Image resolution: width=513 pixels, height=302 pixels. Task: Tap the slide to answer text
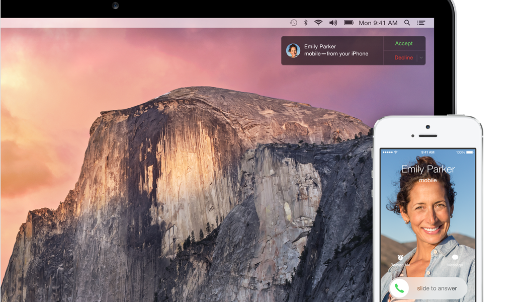(x=437, y=288)
